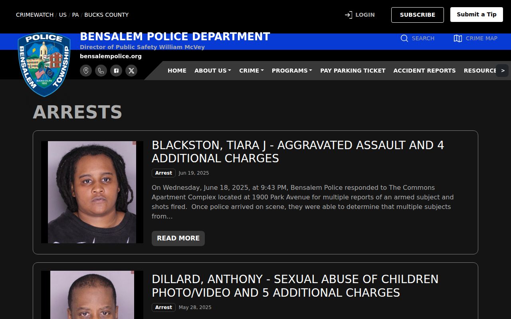Open the Resources menu item
The image size is (511, 319).
point(479,71)
